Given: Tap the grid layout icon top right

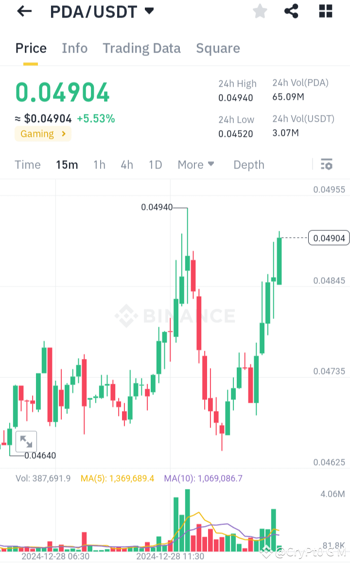Looking at the screenshot, I should pyautogui.click(x=325, y=11).
